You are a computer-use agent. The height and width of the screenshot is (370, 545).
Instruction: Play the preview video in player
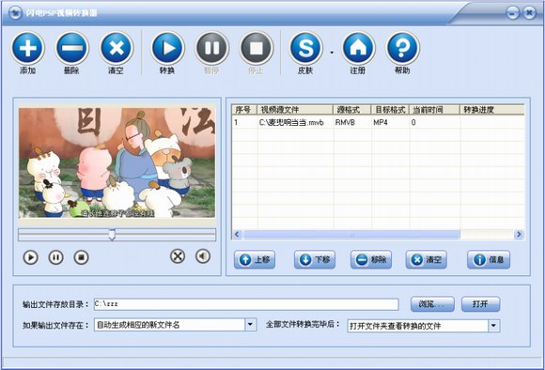tap(31, 257)
